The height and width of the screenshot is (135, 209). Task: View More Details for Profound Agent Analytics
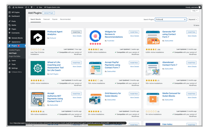(77, 36)
